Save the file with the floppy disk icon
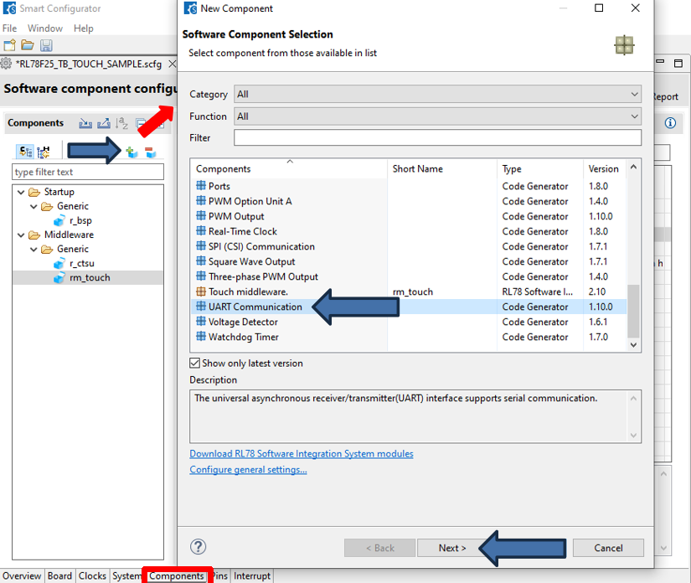This screenshot has height=583, width=691. [x=46, y=45]
